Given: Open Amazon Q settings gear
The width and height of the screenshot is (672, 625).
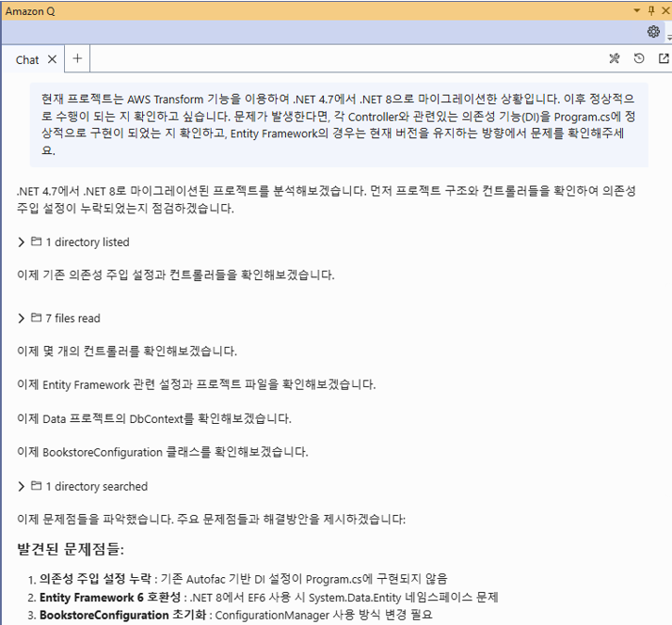Looking at the screenshot, I should point(653,32).
